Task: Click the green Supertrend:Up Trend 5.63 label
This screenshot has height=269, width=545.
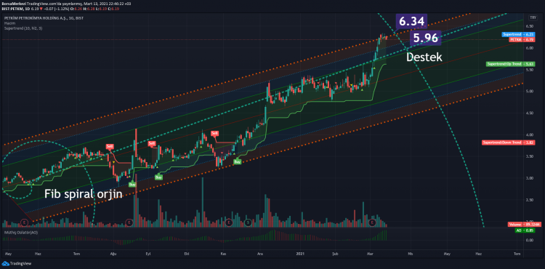Action: pyautogui.click(x=511, y=64)
